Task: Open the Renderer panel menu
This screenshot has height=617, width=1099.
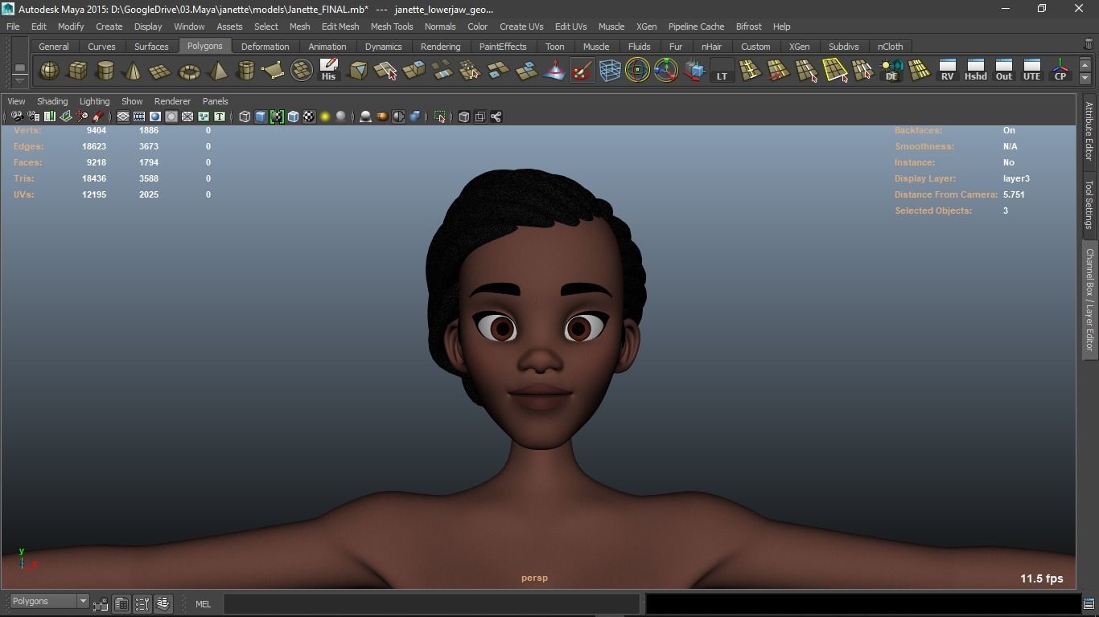Action: 172,101
